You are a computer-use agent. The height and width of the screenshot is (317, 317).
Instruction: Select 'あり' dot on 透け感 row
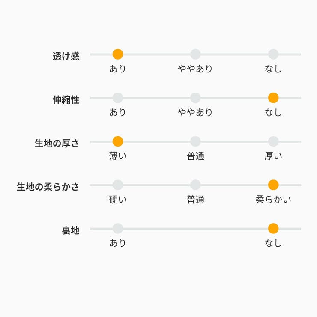pos(118,54)
